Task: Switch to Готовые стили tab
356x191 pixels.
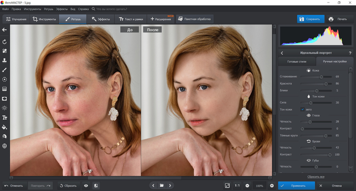Action: (296, 62)
